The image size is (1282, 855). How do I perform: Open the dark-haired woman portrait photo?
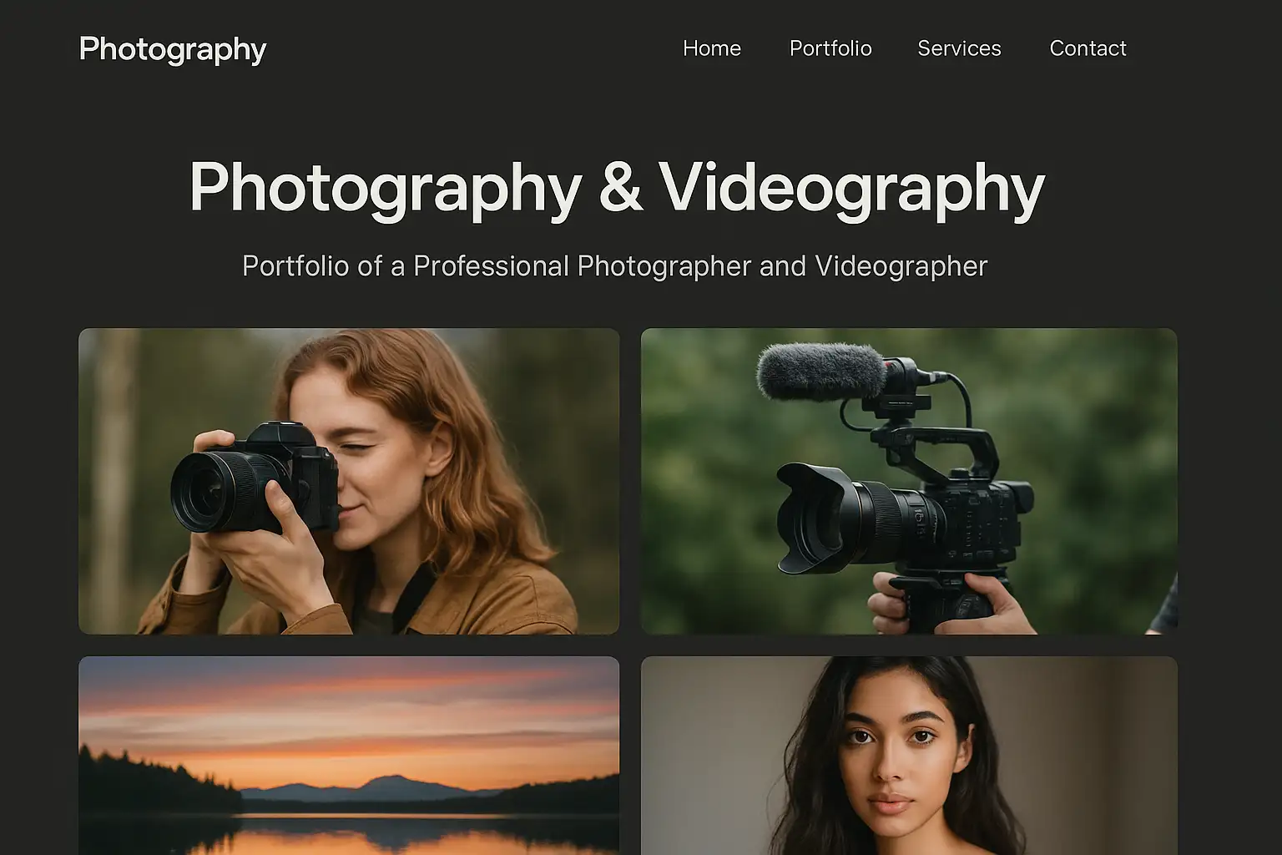point(909,756)
